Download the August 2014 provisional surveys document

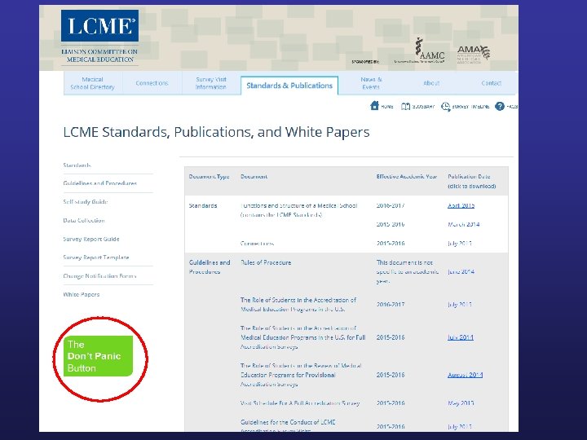tap(465, 375)
